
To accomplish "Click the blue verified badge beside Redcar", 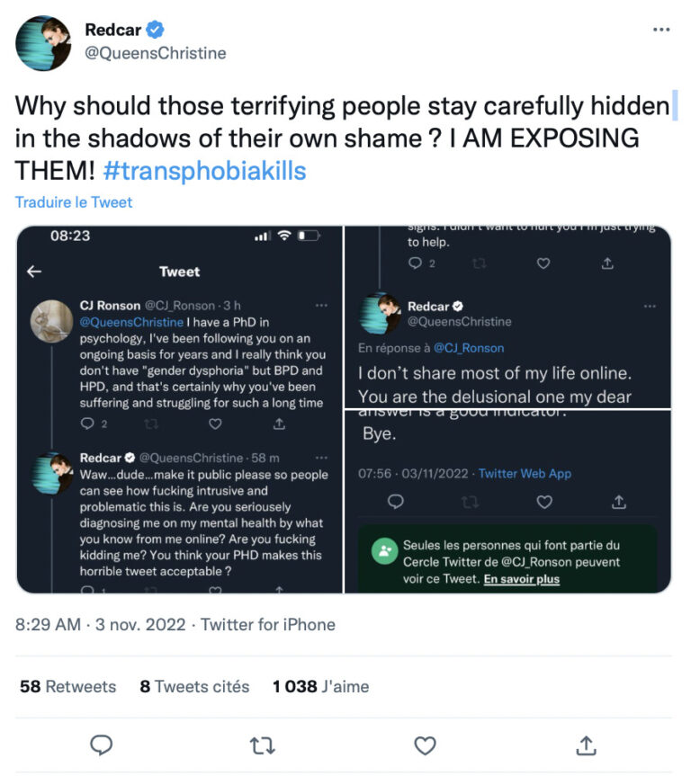I will (156, 30).
